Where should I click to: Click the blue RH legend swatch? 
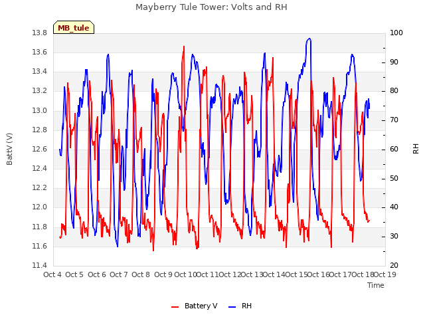click(232, 307)
